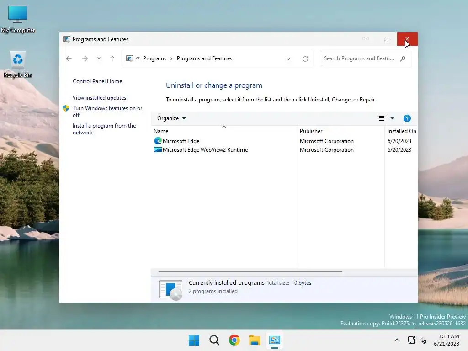Open the clock and date flyout

click(x=447, y=340)
